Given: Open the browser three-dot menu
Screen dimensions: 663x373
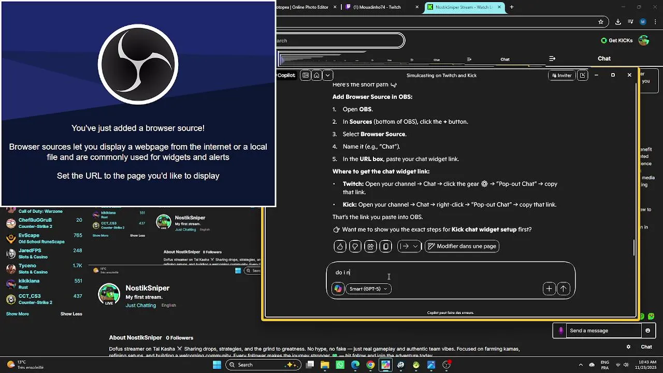Looking at the screenshot, I should click(655, 22).
